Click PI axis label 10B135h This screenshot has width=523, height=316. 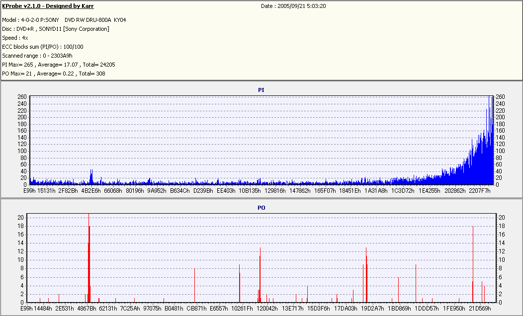(250, 191)
